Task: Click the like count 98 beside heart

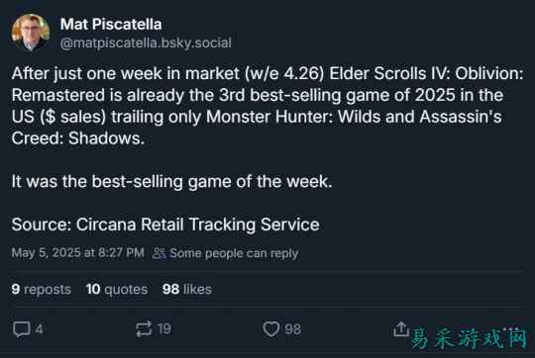Action: point(292,329)
